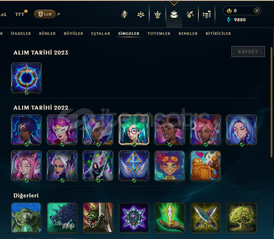The image size is (274, 239).
Task: Go to the İFADELER tab
Action: 21,34
